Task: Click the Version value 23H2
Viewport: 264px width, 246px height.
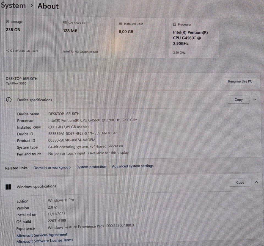Action: tap(52, 207)
